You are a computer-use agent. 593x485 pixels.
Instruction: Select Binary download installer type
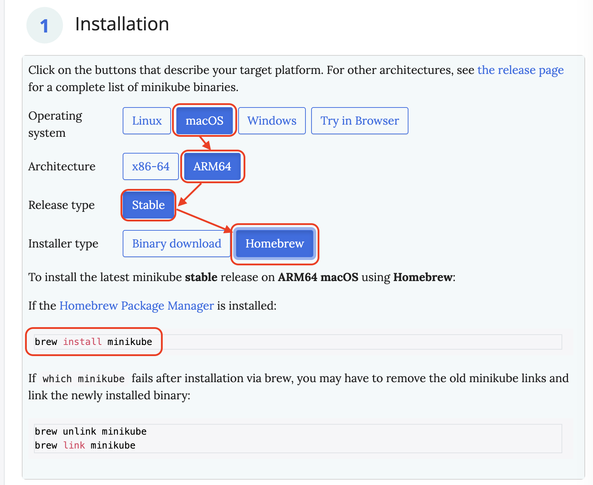coord(177,244)
